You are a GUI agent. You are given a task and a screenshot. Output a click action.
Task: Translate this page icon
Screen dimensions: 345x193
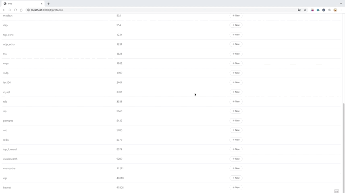click(299, 10)
